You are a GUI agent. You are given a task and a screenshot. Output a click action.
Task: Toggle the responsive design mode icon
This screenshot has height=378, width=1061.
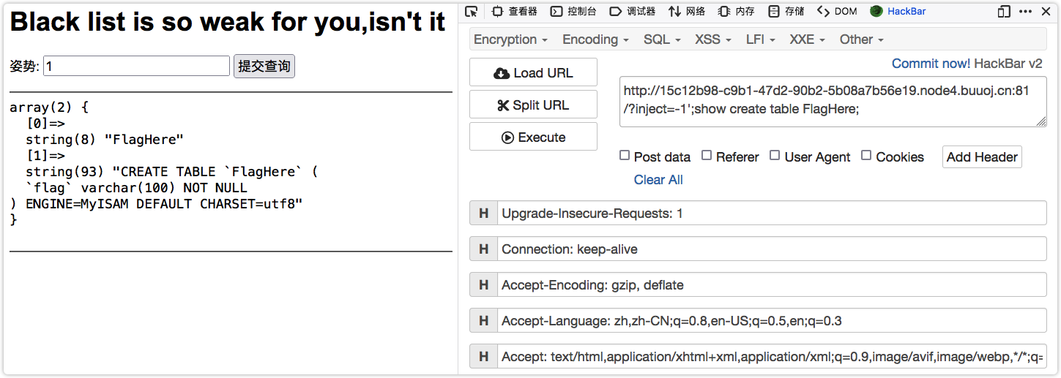point(1003,11)
